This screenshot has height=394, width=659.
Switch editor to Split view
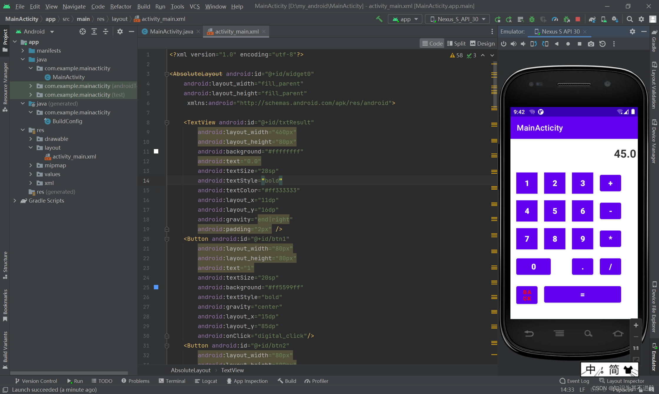pyautogui.click(x=456, y=44)
